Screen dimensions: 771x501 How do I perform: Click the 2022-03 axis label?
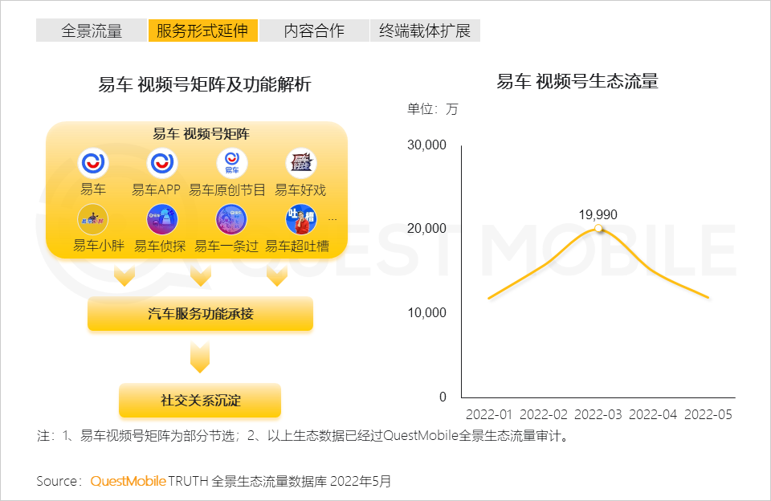click(x=598, y=414)
